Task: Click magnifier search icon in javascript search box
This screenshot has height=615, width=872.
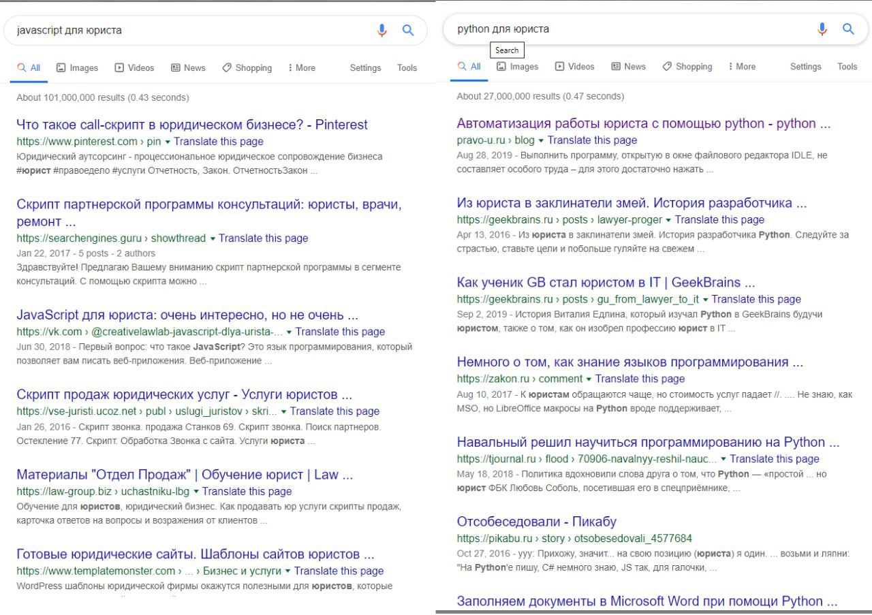Action: point(408,30)
